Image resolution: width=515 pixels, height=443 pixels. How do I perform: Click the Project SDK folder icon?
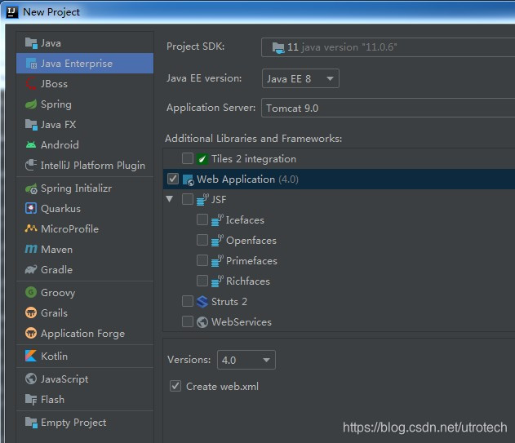coord(278,48)
